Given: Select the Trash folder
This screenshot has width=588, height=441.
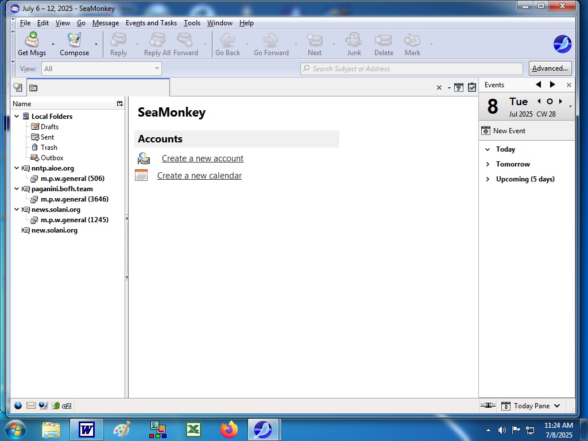Looking at the screenshot, I should pos(49,148).
